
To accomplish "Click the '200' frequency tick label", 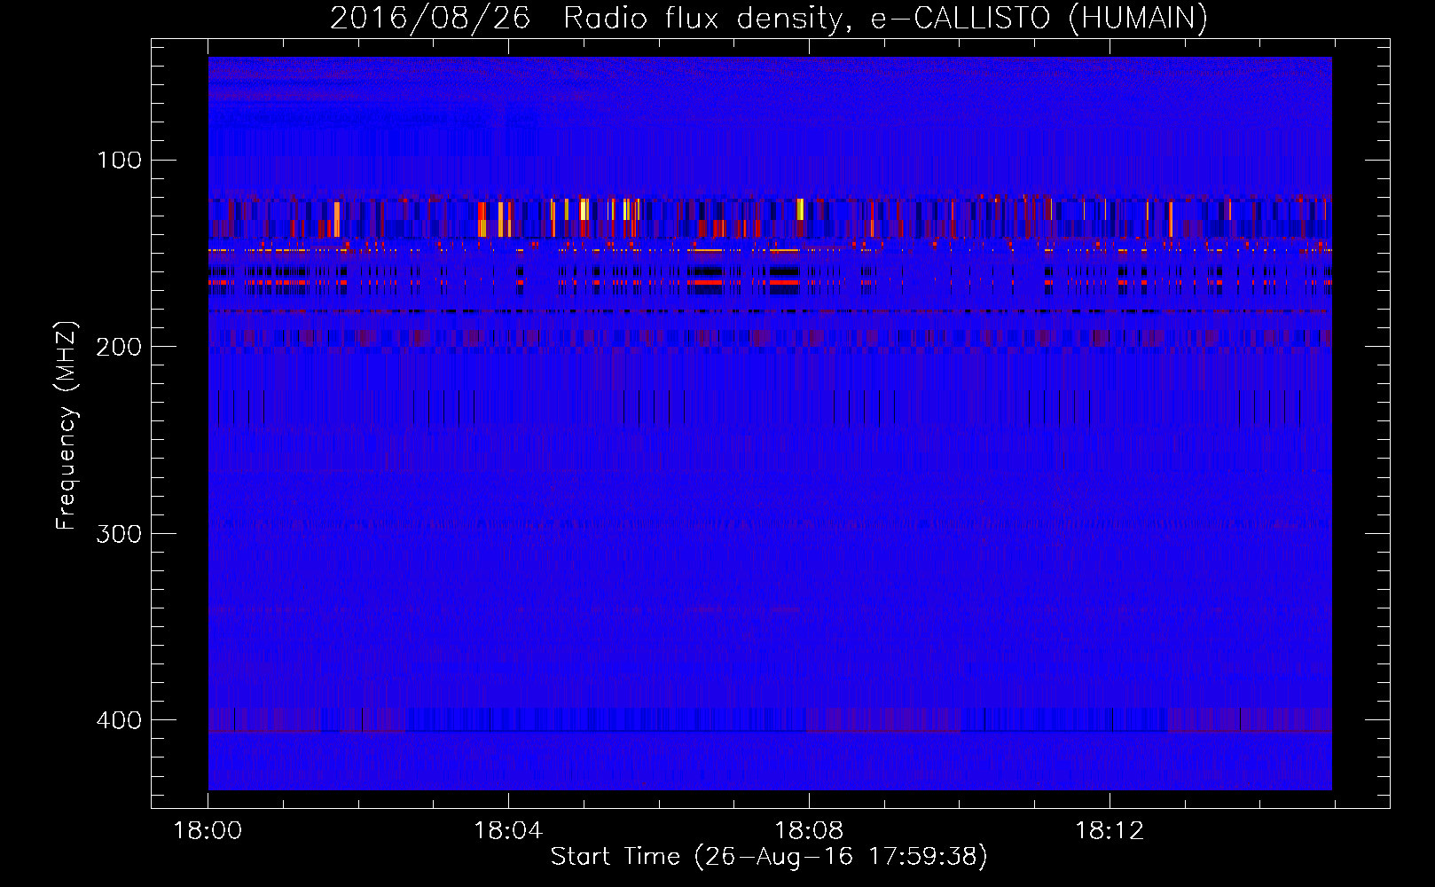I will [119, 347].
